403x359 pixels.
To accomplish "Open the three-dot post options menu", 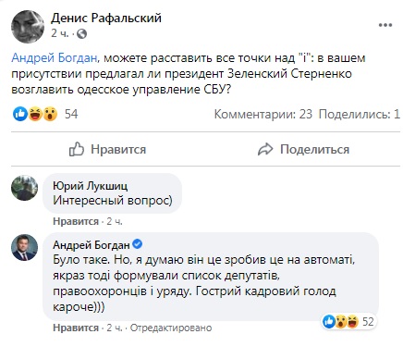I will [385, 25].
